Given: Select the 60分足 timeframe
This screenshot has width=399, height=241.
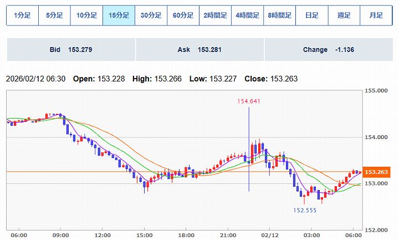Looking at the screenshot, I should [183, 16].
